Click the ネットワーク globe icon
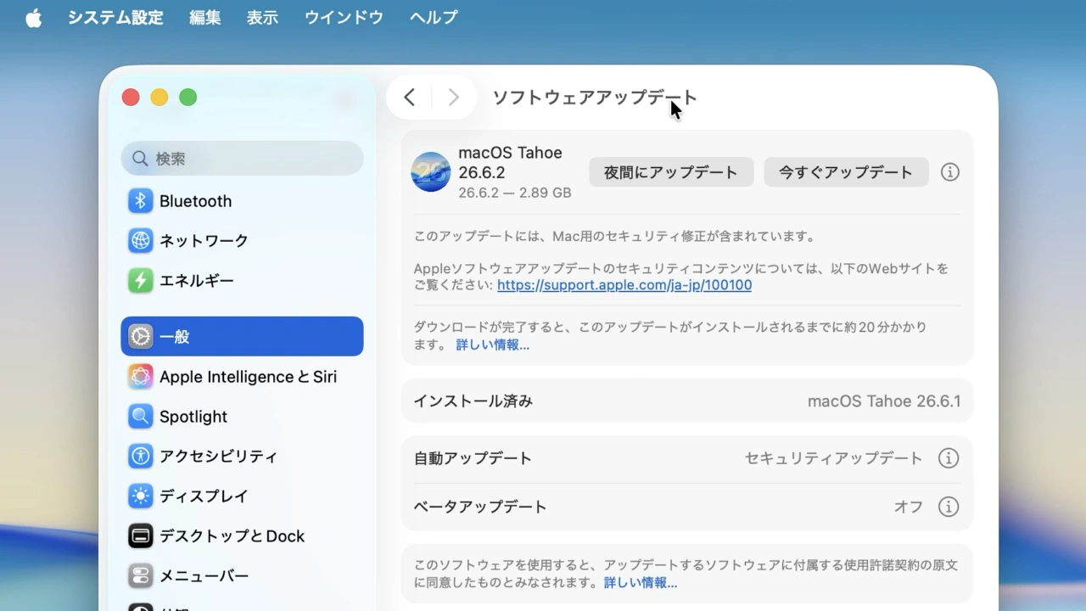The width and height of the screenshot is (1086, 611). tap(140, 241)
